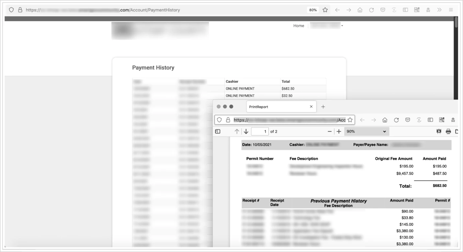The height and width of the screenshot is (252, 463).
Task: Show more toolbar tools via double chevron
Action: 439,10
